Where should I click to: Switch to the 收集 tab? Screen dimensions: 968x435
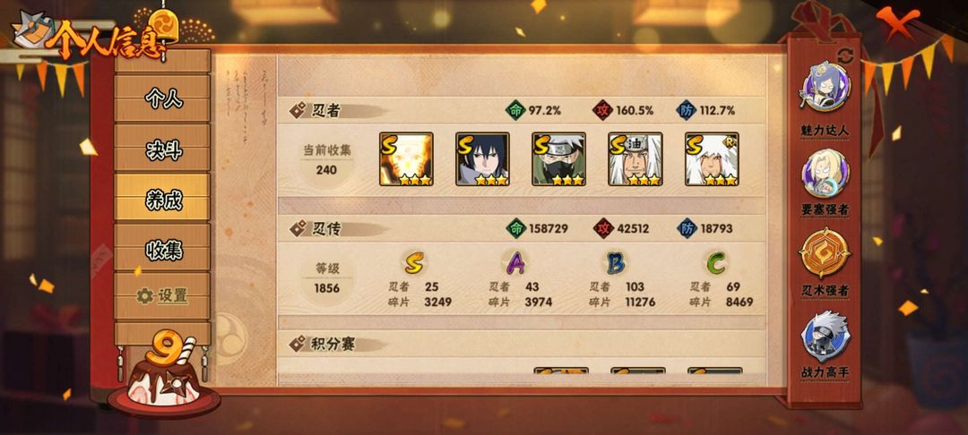click(x=162, y=248)
